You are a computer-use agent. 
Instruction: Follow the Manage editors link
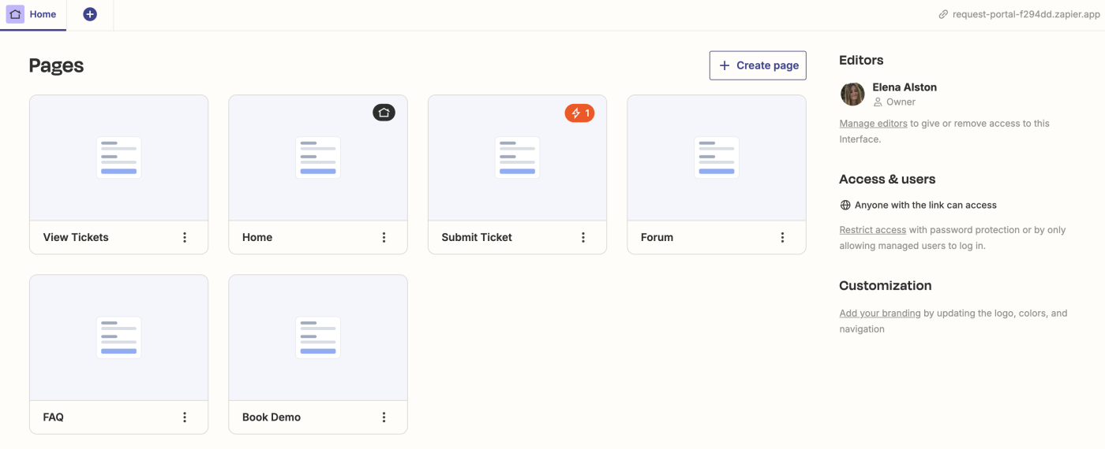(x=873, y=124)
